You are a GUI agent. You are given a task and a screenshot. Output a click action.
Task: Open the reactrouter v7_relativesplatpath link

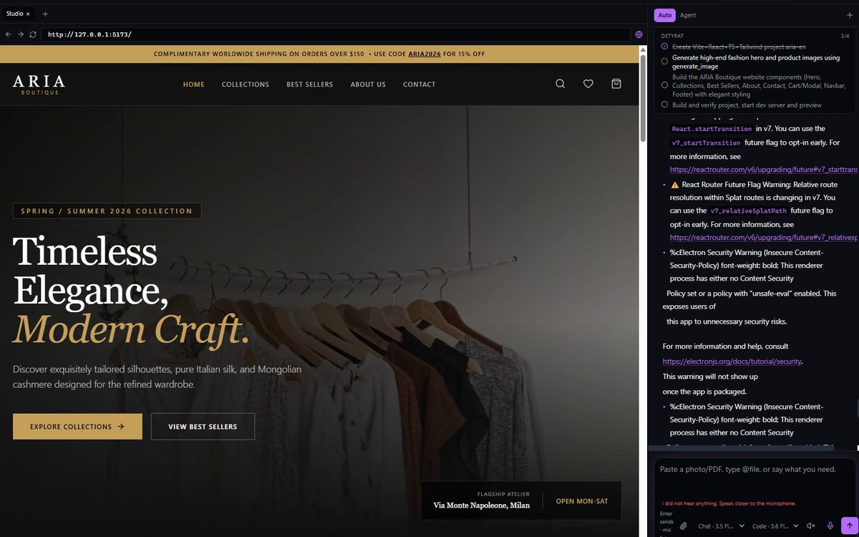(x=763, y=237)
